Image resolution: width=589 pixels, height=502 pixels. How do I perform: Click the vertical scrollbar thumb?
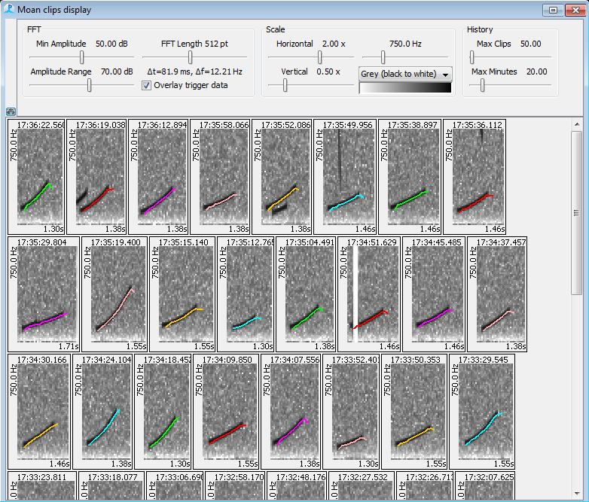(x=577, y=213)
